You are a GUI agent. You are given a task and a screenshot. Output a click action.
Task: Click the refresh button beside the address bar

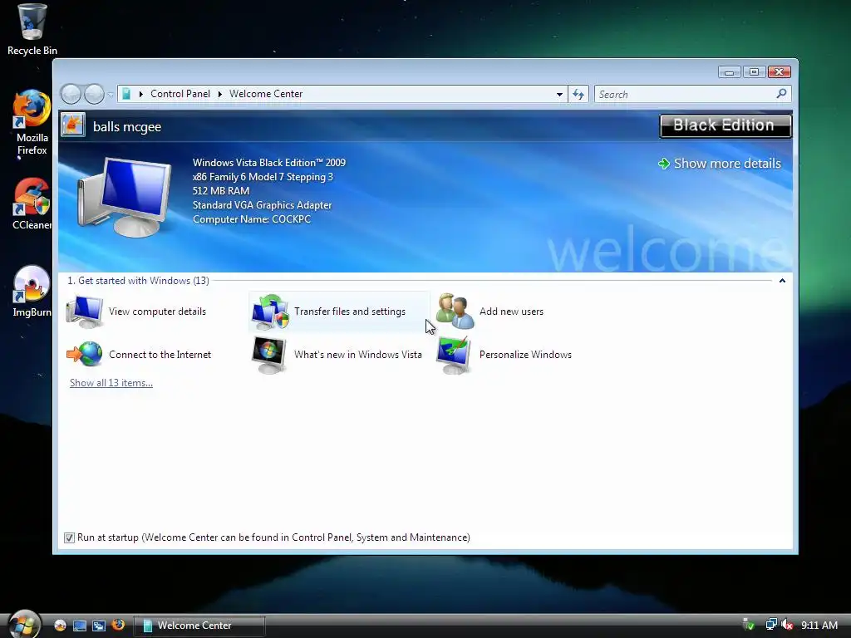(578, 94)
